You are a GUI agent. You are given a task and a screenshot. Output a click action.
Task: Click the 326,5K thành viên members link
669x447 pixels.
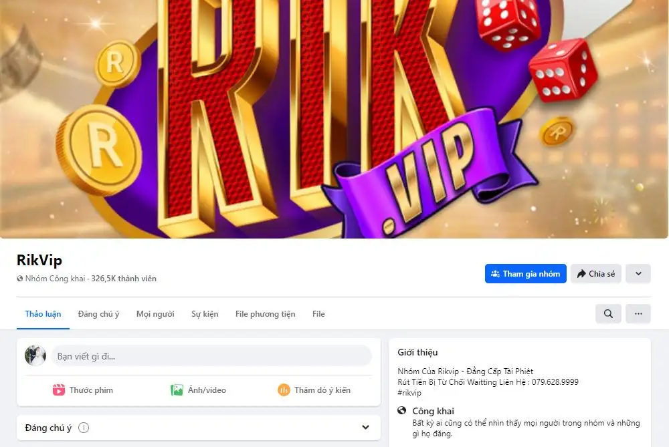click(124, 279)
